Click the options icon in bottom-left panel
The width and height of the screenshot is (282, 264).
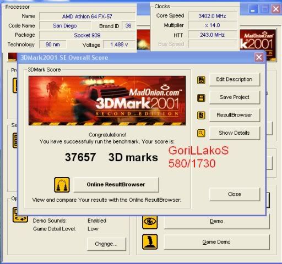coord(20,215)
